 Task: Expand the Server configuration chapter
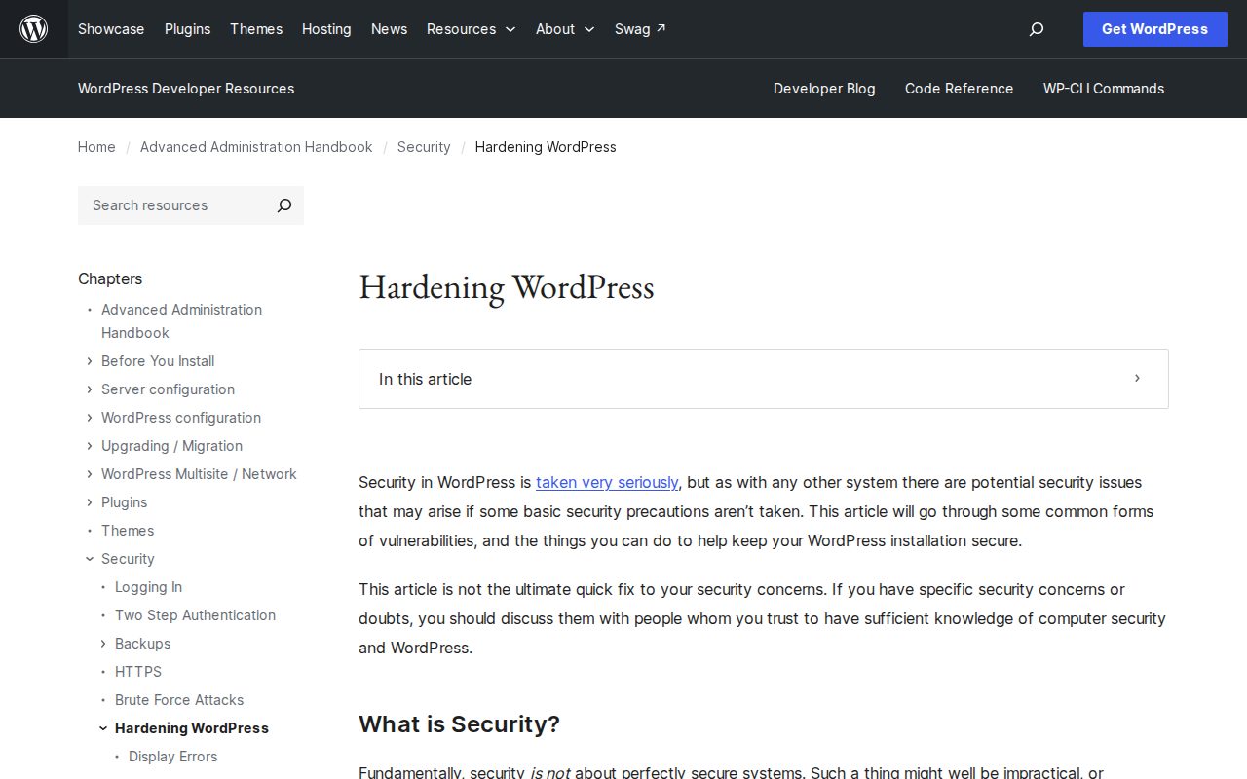point(90,389)
